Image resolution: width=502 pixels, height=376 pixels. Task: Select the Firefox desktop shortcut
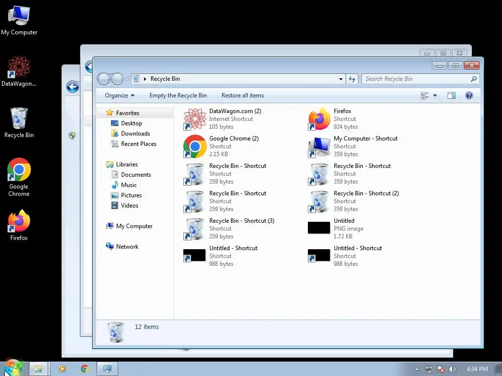(x=19, y=225)
